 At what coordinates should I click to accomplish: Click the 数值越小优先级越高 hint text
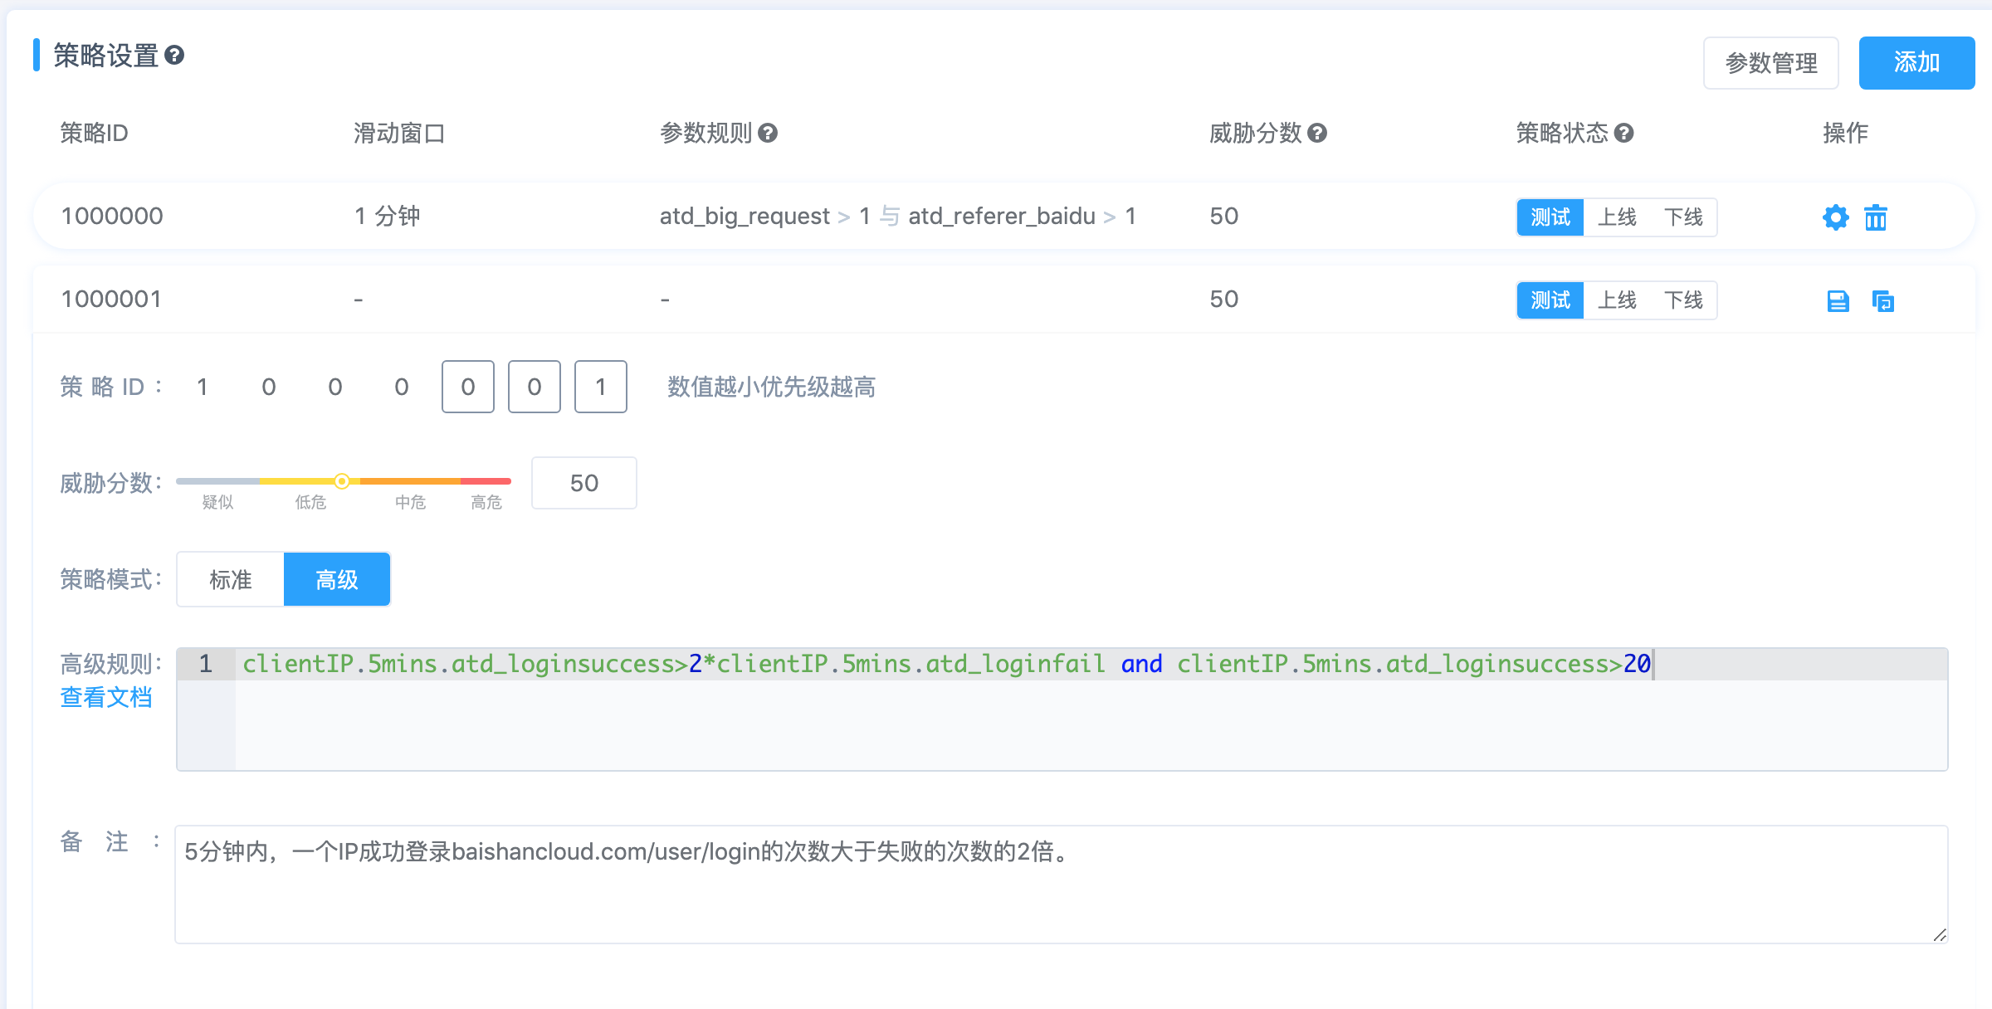pos(772,387)
